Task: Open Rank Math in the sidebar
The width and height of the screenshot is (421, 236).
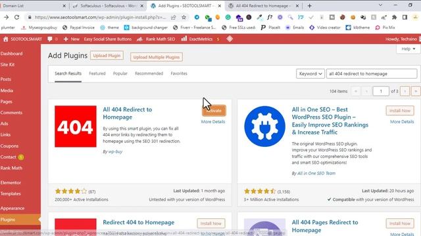Action: click(x=11, y=168)
